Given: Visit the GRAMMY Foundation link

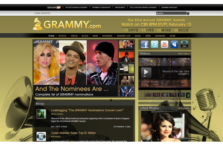Looking at the screenshot, I should pyautogui.click(x=101, y=7).
